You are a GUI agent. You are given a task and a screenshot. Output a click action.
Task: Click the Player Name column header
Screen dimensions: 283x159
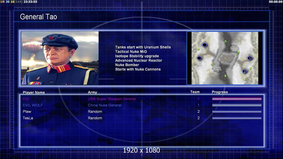34,92
